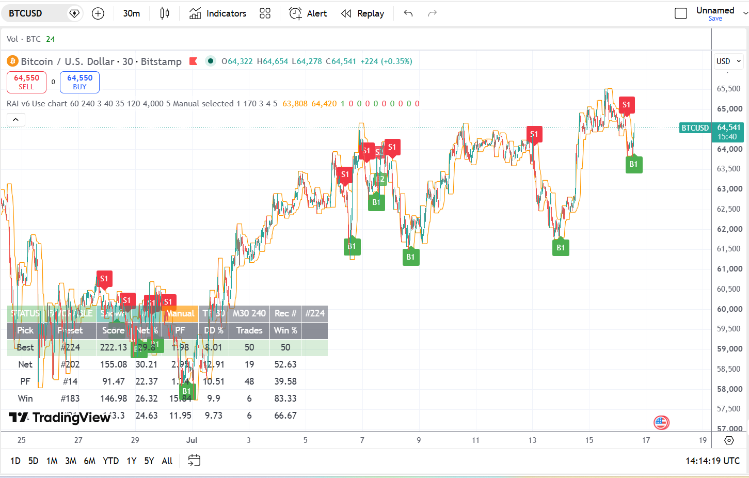Click the add symbol plus icon
Image resolution: width=749 pixels, height=478 pixels.
pos(98,13)
